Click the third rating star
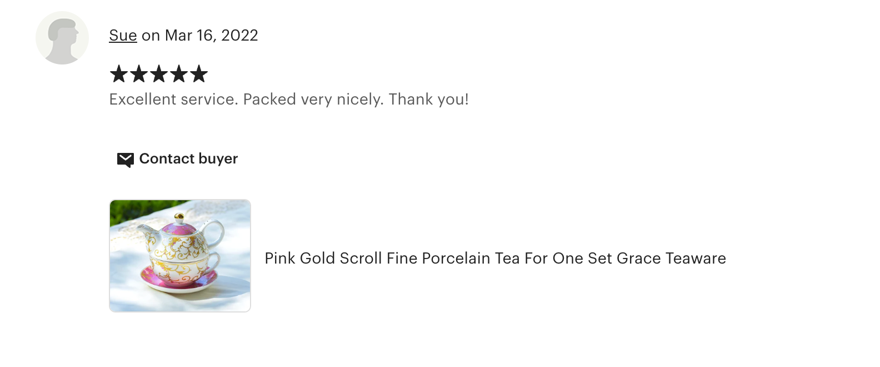This screenshot has height=367, width=880. pyautogui.click(x=159, y=74)
